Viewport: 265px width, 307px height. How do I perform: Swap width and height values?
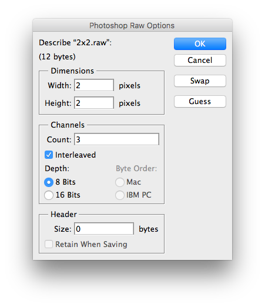tap(200, 81)
